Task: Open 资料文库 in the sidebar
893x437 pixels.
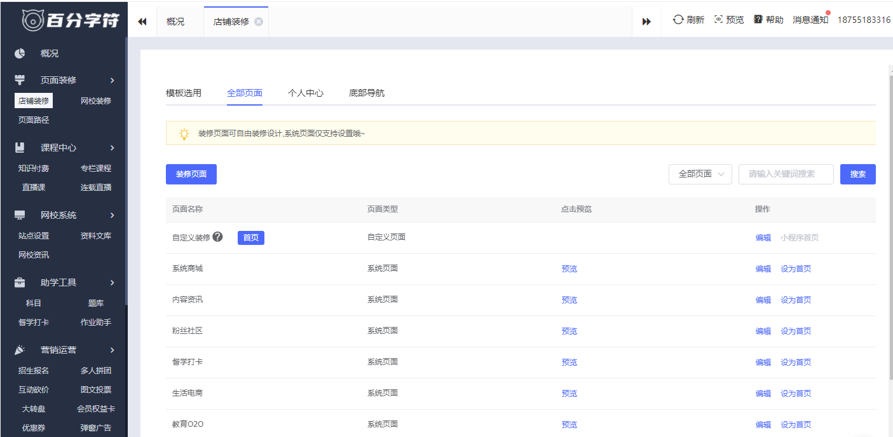Action: 96,235
